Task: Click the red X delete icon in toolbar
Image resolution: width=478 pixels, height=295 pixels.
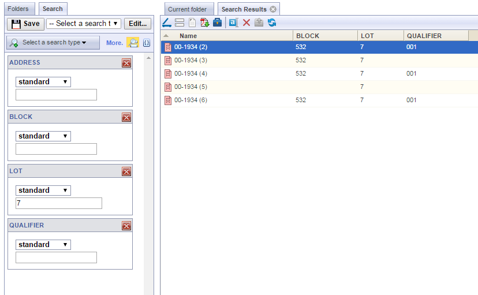Action: pos(247,23)
